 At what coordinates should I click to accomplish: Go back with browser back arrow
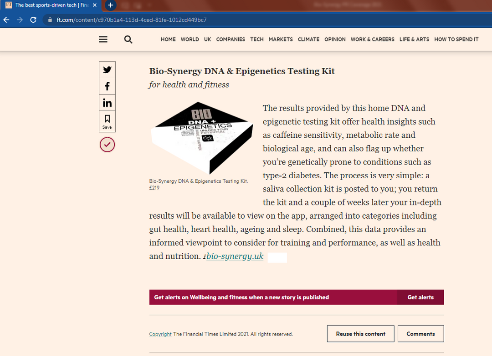6,20
